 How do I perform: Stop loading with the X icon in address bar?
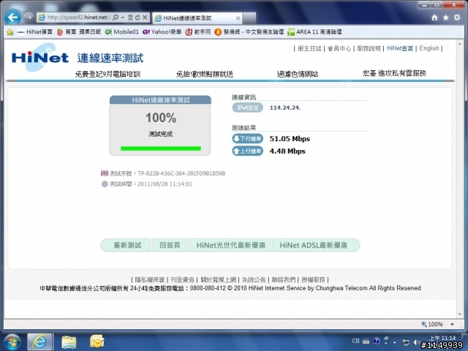coord(145,18)
